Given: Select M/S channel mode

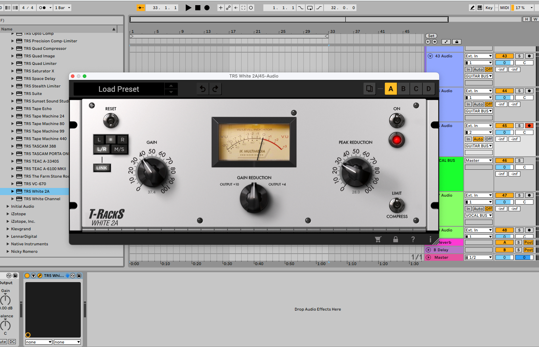Looking at the screenshot, I should [119, 149].
